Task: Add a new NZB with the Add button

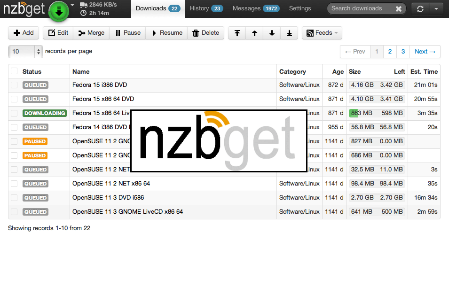Action: pyautogui.click(x=24, y=33)
